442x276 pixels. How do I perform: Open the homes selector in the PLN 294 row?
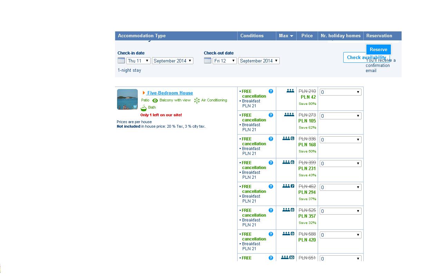[x=340, y=187]
